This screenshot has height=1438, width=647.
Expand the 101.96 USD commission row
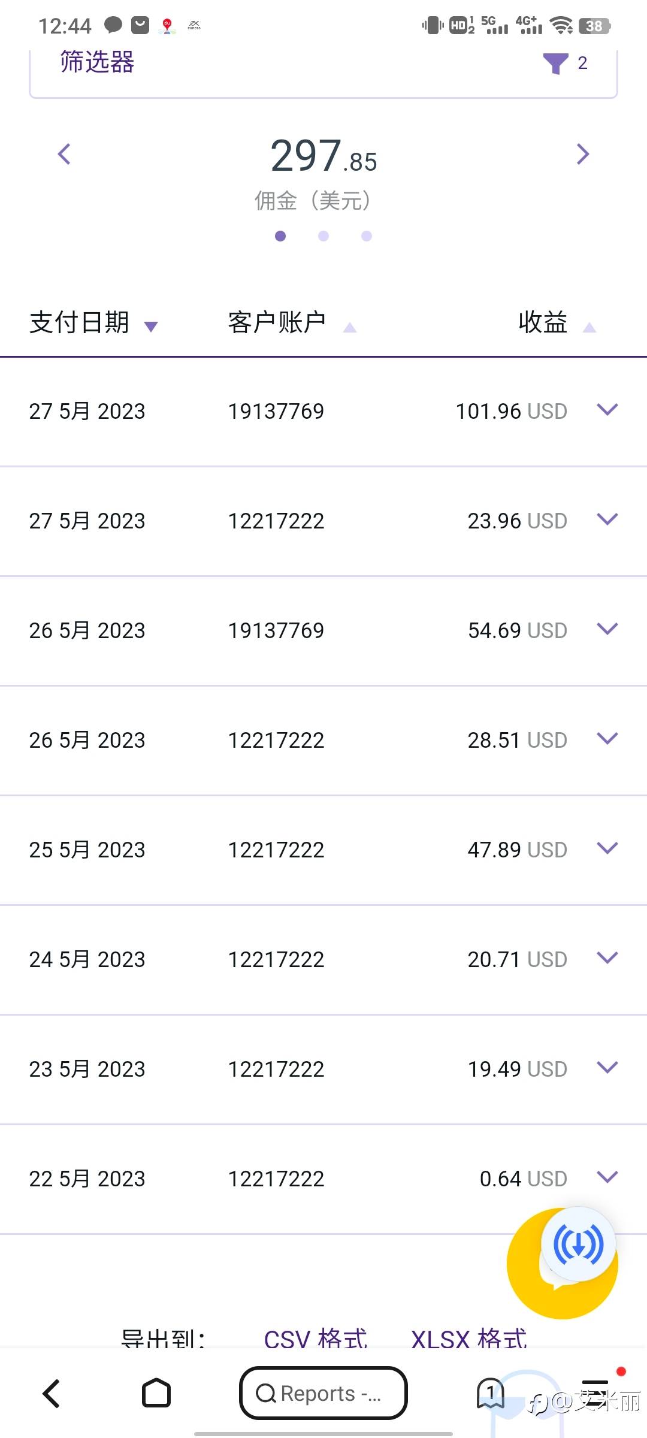[x=607, y=410]
